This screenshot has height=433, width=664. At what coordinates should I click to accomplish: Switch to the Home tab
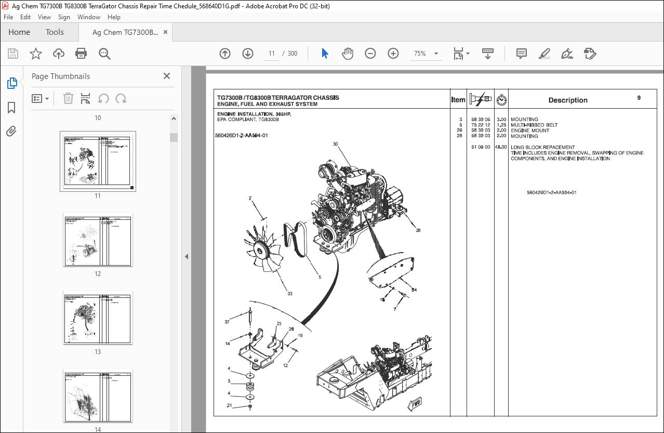point(19,32)
